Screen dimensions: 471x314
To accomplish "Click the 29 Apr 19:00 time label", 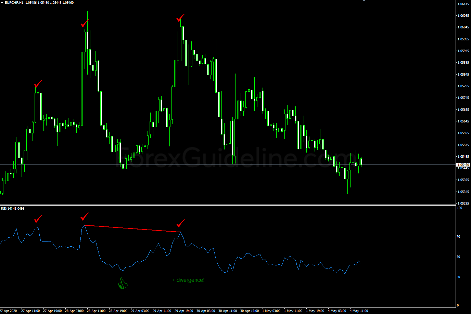I will point(184,311).
